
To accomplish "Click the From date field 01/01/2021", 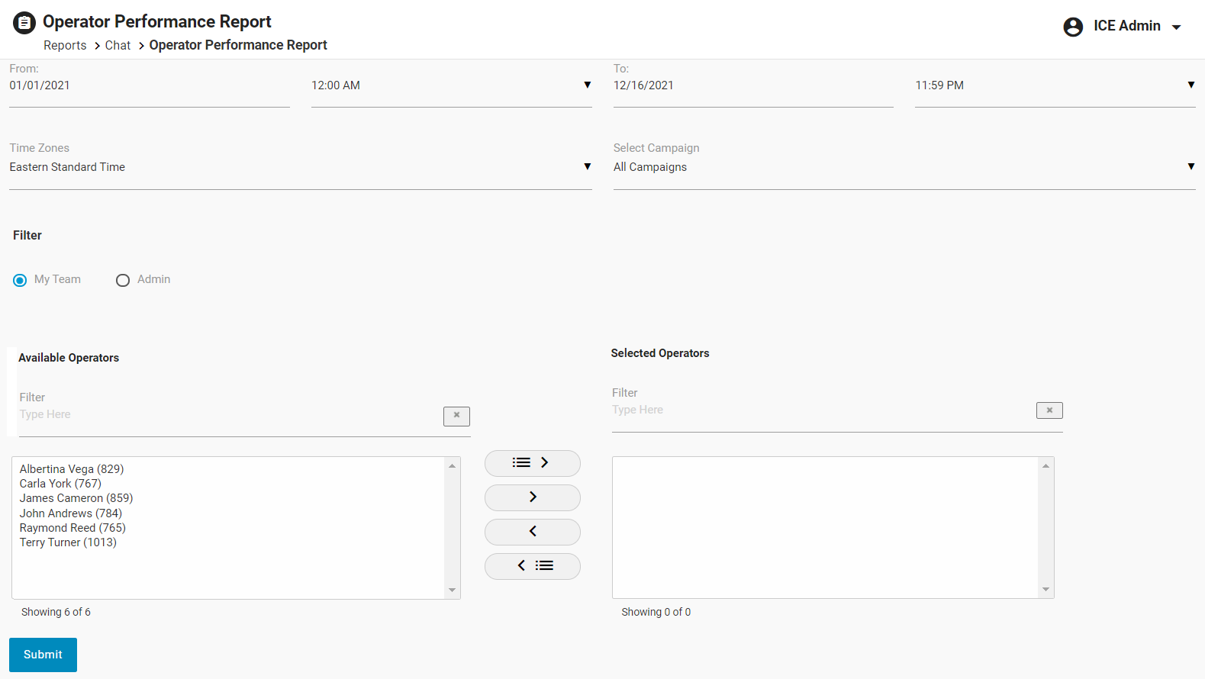I will [149, 85].
